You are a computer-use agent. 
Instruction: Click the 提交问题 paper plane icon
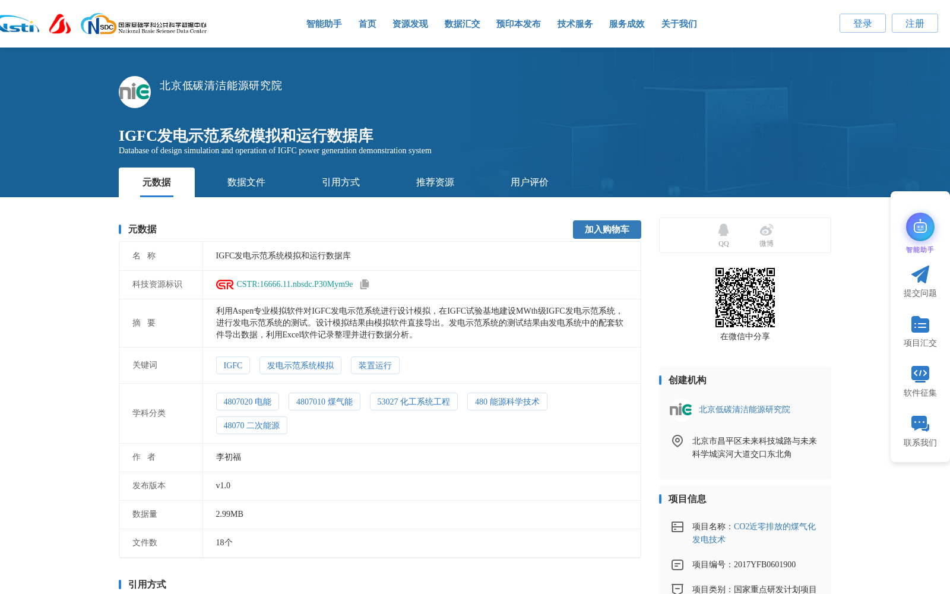[x=920, y=274]
